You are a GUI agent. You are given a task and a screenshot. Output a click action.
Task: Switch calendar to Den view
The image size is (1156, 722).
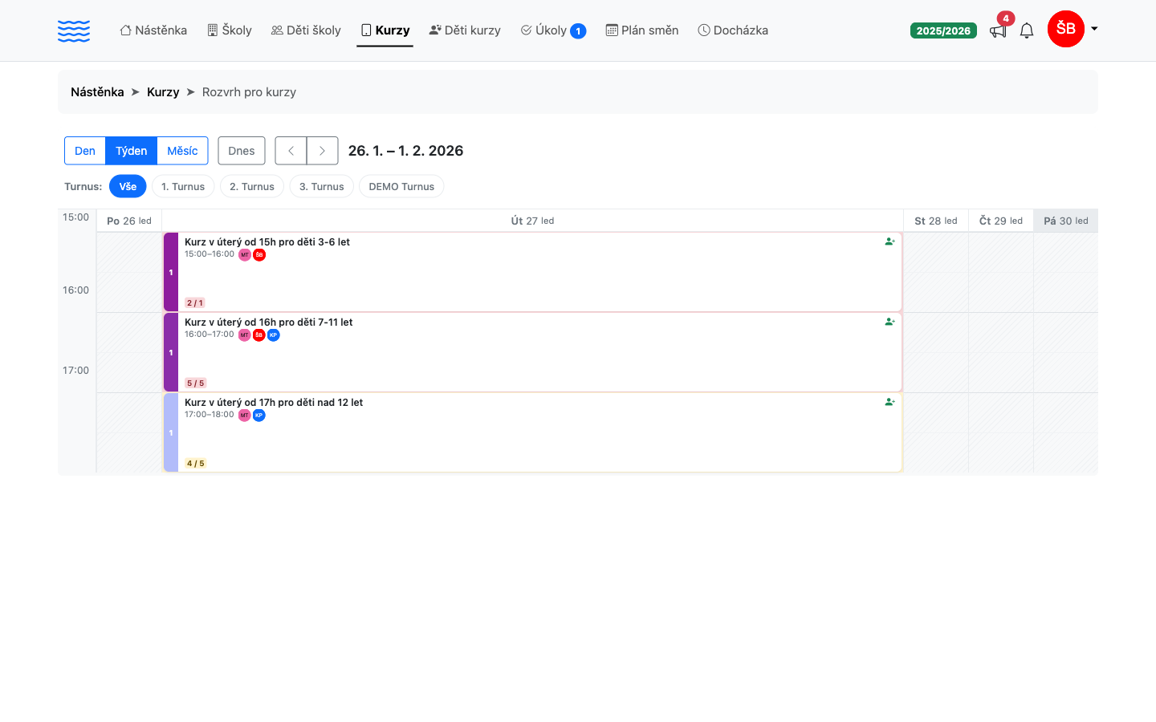click(85, 151)
